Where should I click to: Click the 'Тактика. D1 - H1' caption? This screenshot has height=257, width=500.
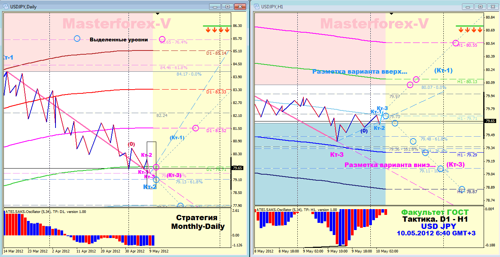pos(435,219)
